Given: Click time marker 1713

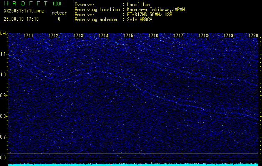Looking at the screenshot, I should pyautogui.click(x=78, y=36).
